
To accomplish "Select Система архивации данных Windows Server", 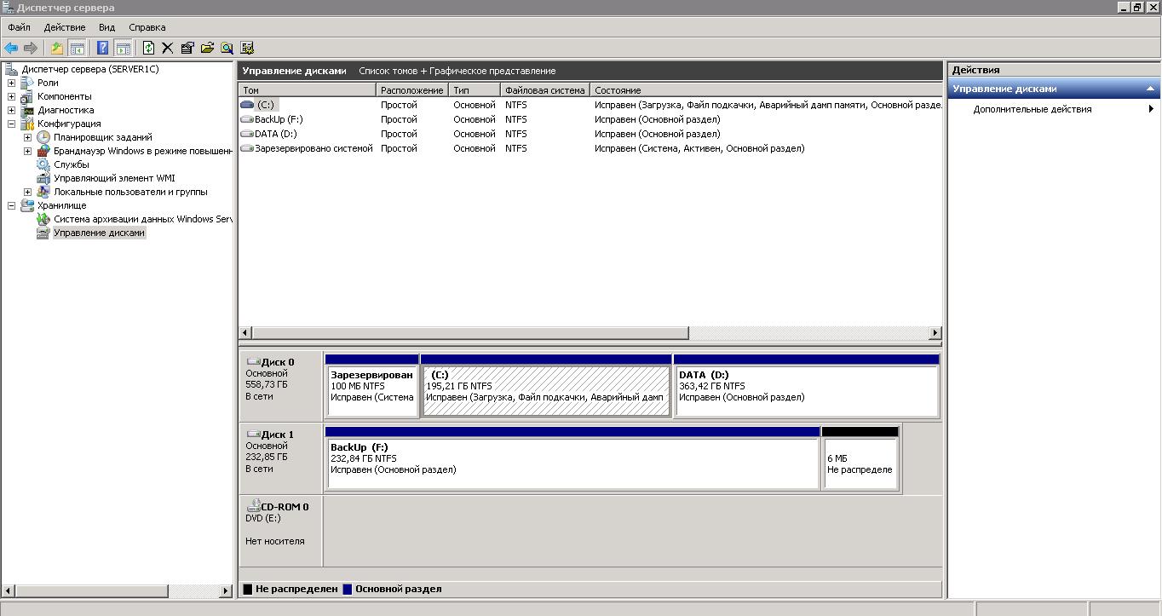I will pos(143,219).
